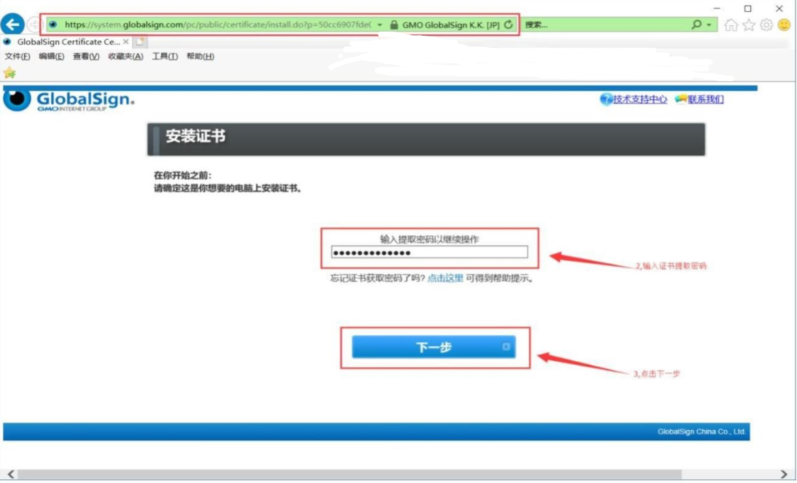
Task: Open the 编辑(E) menu
Action: pos(51,56)
